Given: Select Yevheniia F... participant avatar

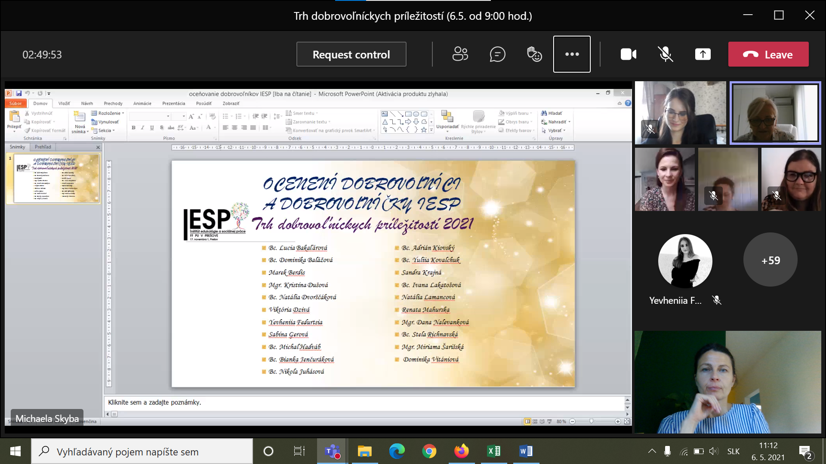Looking at the screenshot, I should point(685,261).
